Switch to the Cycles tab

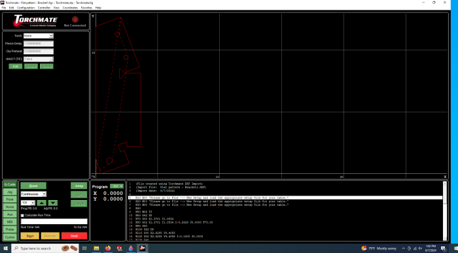(10, 237)
